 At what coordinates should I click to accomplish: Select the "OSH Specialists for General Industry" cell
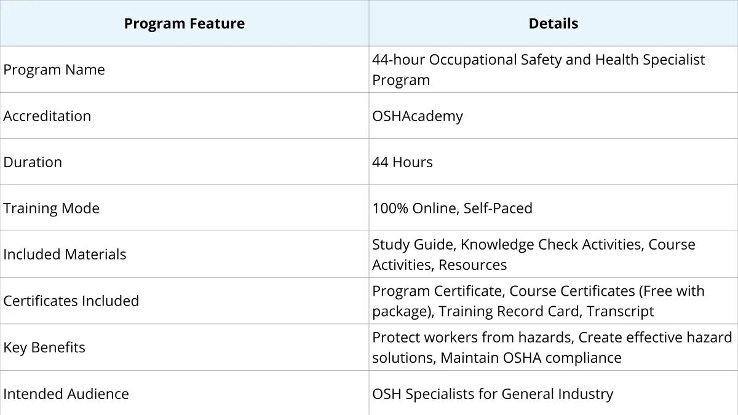[553, 393]
